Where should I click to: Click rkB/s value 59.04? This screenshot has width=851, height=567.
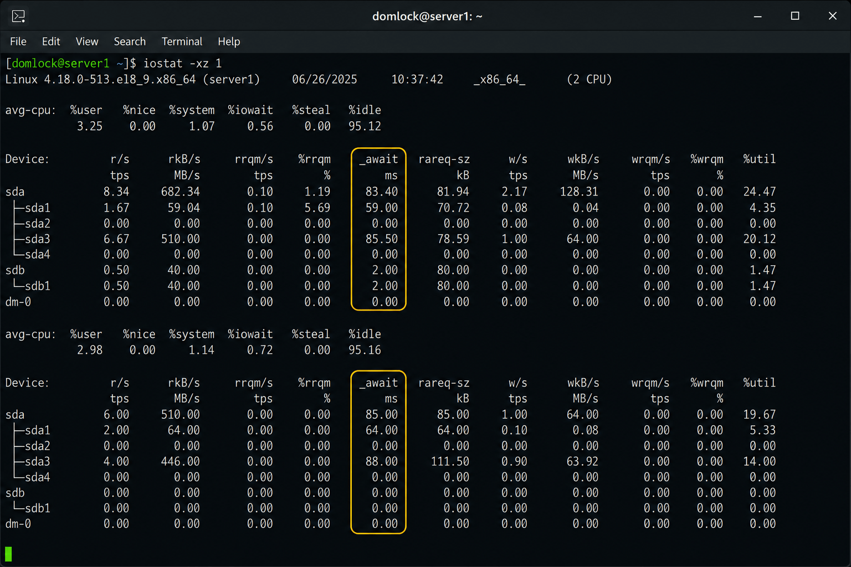tap(184, 208)
